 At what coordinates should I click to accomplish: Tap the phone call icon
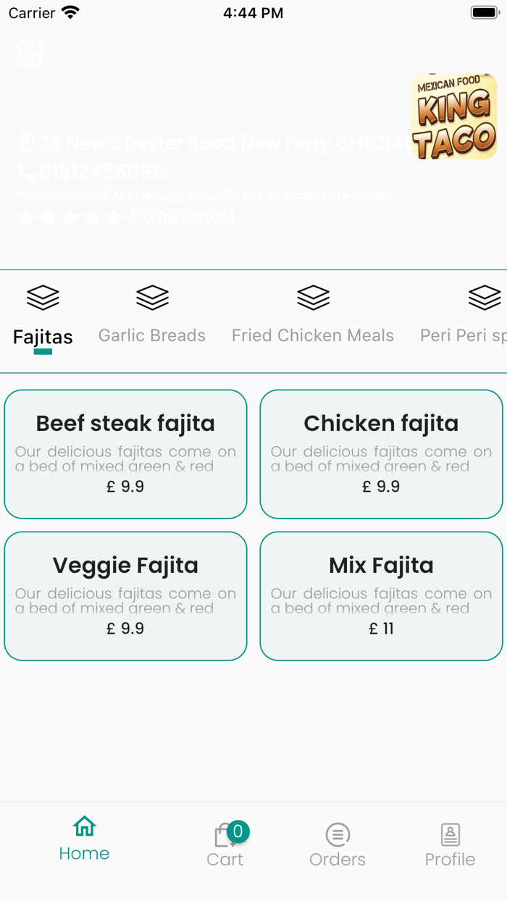[x=27, y=172]
